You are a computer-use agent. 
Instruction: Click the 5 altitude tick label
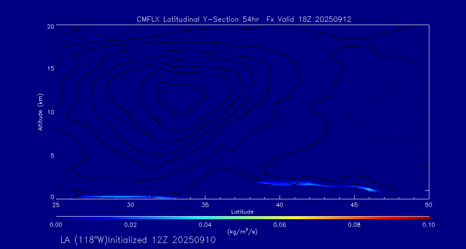pos(52,156)
